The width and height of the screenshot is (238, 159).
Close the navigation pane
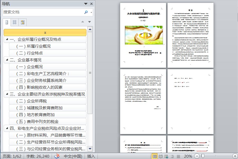(x=91, y=4)
